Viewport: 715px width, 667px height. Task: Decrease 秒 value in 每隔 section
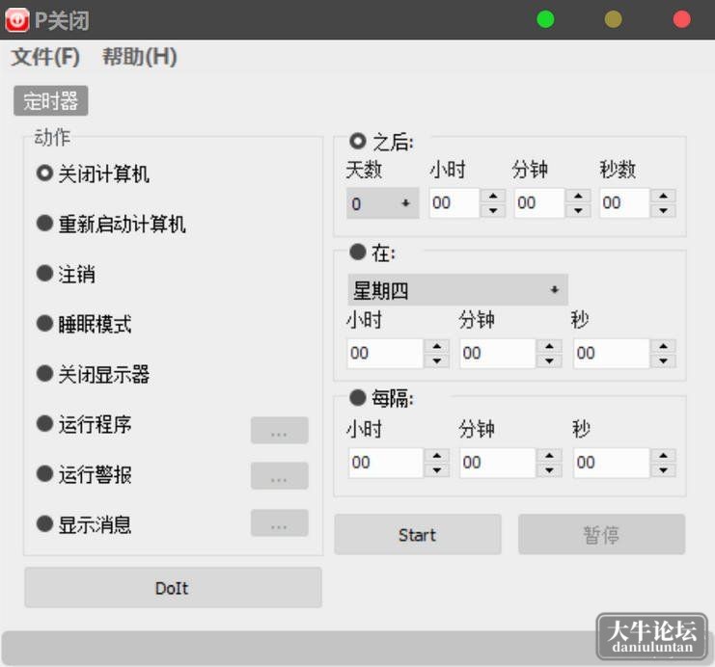(x=664, y=470)
